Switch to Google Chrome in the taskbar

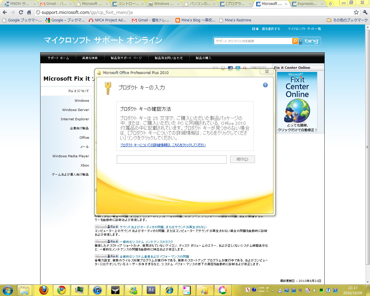pos(61,290)
